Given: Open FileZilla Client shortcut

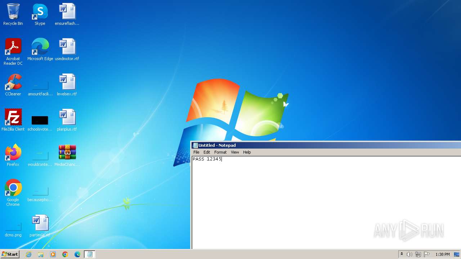Looking at the screenshot, I should point(13,120).
